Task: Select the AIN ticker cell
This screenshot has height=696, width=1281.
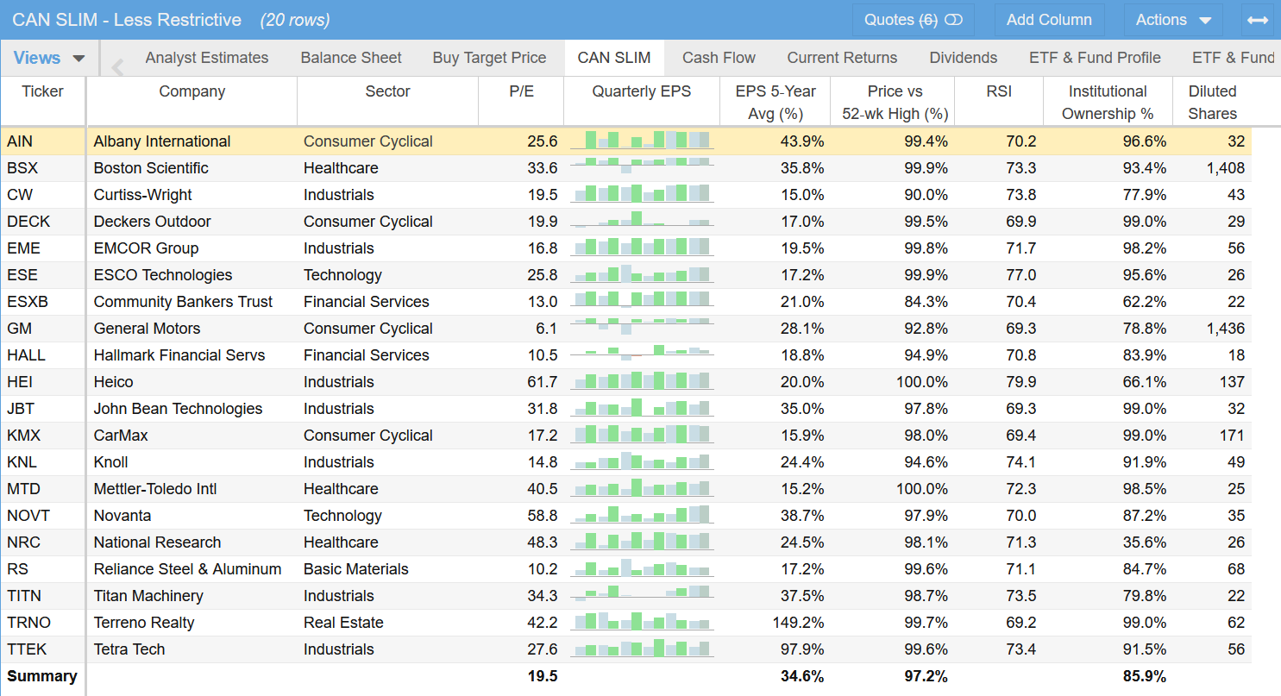Action: click(x=42, y=141)
